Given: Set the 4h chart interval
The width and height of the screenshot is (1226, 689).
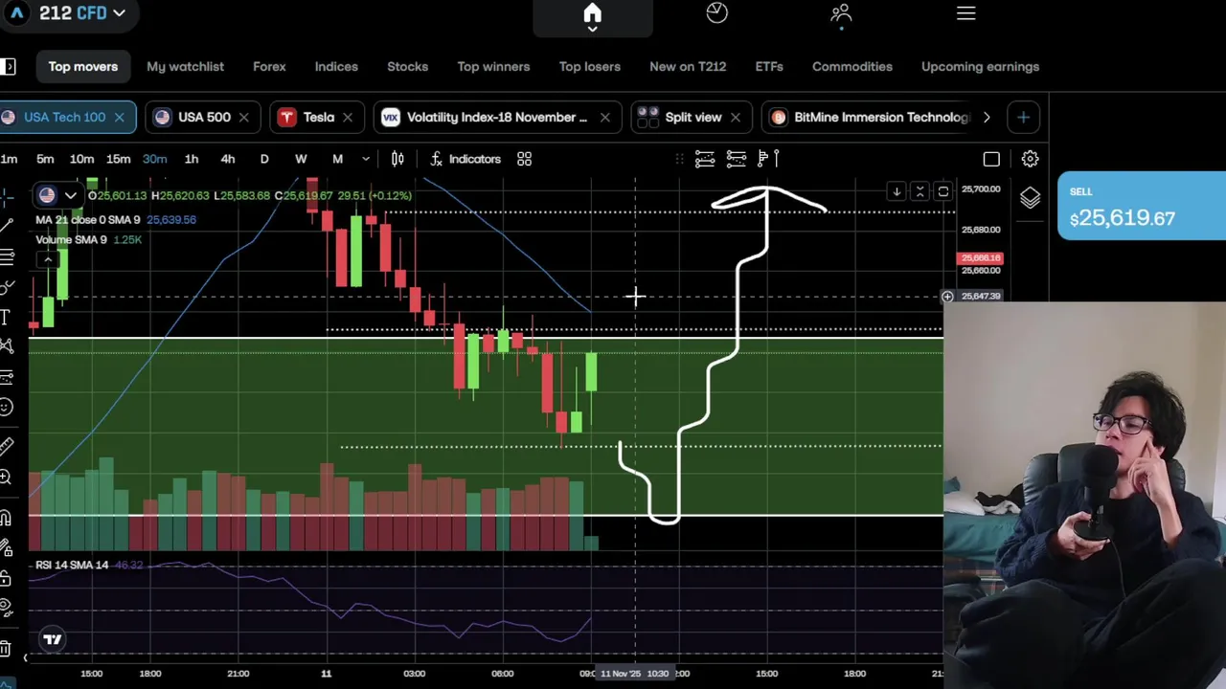Looking at the screenshot, I should tap(227, 159).
